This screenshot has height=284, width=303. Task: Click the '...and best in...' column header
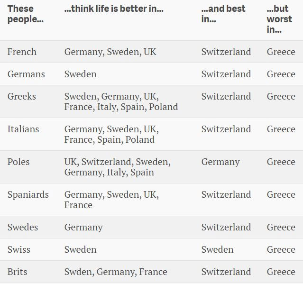pyautogui.click(x=223, y=14)
